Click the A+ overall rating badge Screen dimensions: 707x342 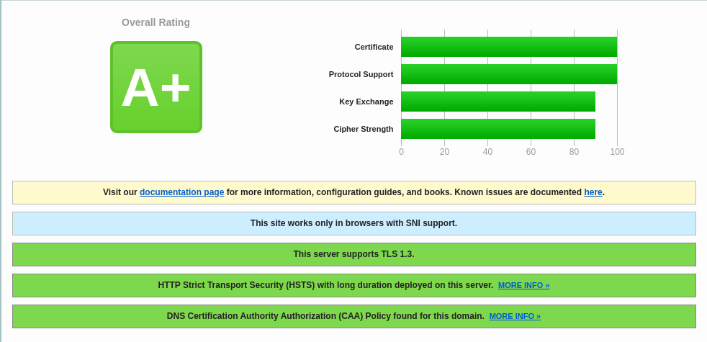156,87
